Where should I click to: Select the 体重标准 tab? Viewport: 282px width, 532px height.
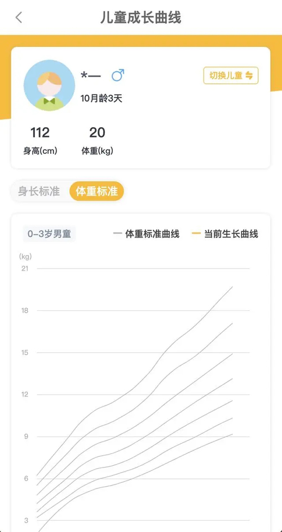[97, 191]
